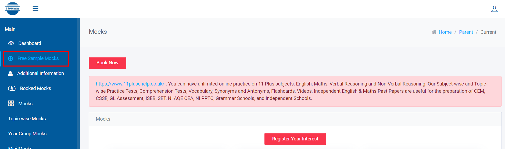Open Booked Mocks in the sidebar
Viewport: 505px width, 149px height.
click(35, 88)
